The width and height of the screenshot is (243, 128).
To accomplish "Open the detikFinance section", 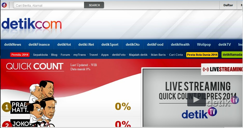I will [39, 44].
